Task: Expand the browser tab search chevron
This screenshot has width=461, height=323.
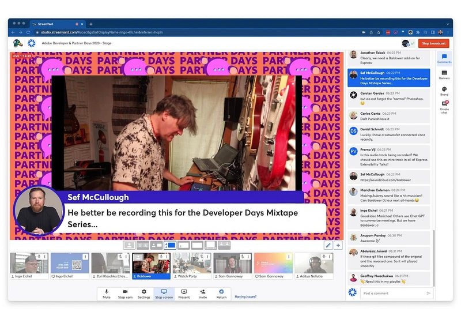Action: [x=448, y=24]
